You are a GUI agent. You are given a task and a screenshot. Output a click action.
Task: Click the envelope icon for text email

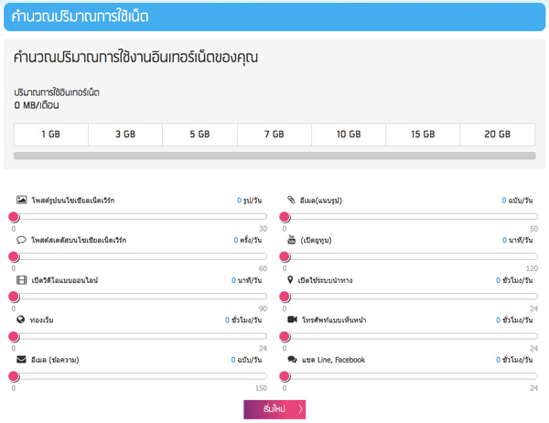click(x=21, y=360)
